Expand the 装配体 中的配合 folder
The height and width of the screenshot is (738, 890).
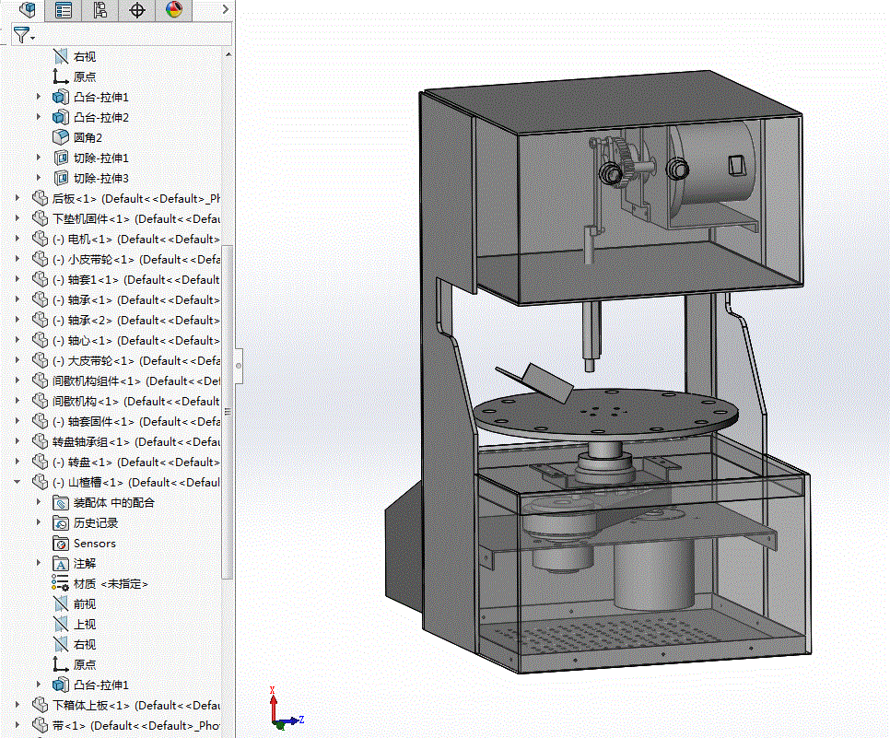coord(39,502)
